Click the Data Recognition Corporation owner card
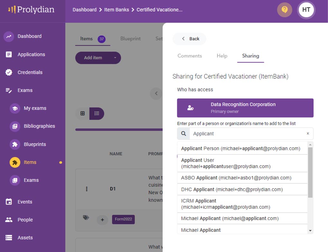The width and height of the screenshot is (328, 252). tap(245, 108)
